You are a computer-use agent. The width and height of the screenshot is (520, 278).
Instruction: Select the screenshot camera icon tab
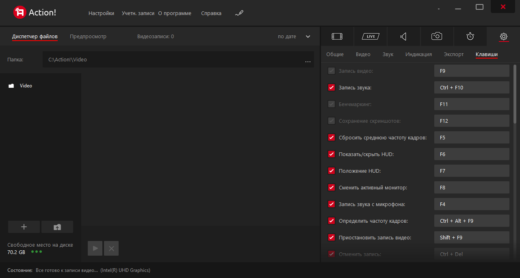pos(437,37)
